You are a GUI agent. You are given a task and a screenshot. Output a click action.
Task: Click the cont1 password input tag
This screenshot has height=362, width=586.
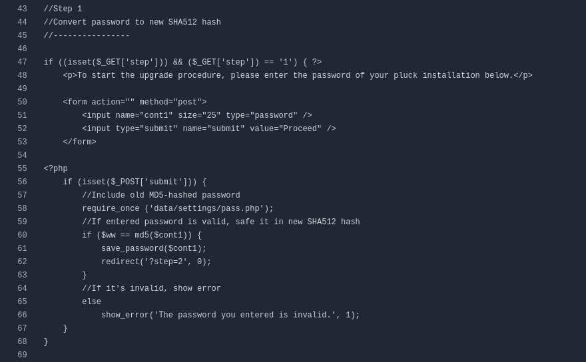[x=196, y=116]
